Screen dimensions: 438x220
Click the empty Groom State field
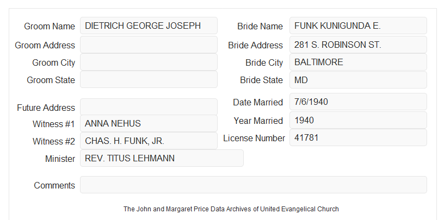149,79
